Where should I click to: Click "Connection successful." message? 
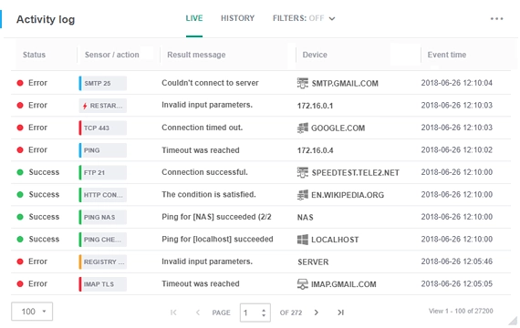[x=204, y=172]
